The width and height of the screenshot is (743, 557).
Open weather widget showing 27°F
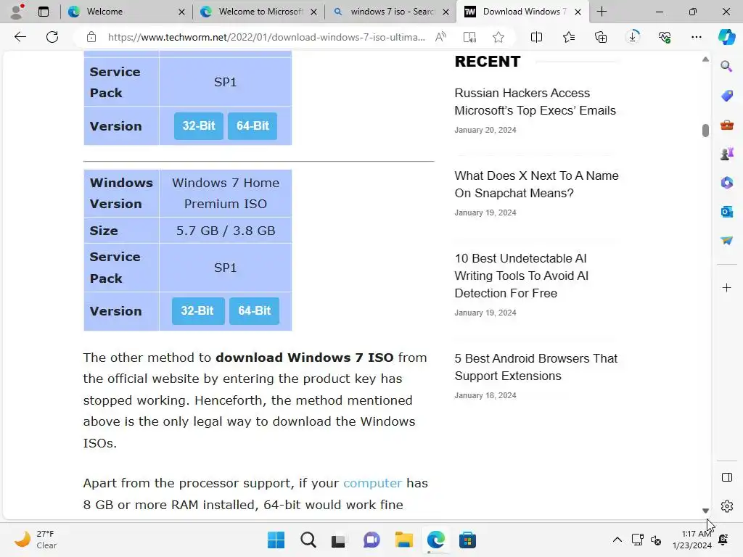[36, 540]
